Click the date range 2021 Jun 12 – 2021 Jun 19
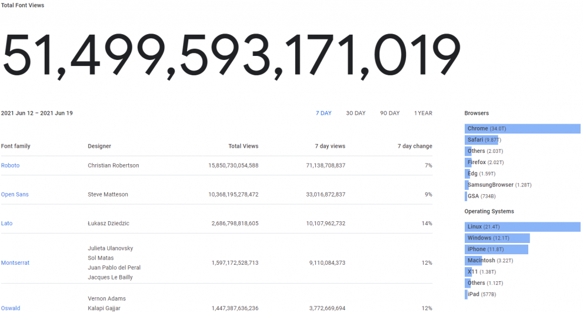The image size is (583, 313). tap(37, 113)
